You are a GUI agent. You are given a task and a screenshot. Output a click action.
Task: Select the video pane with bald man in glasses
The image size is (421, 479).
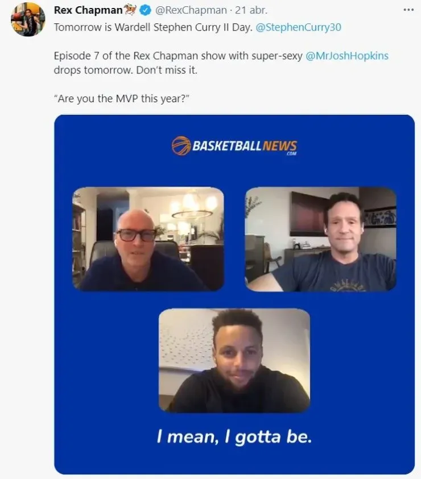coord(148,239)
